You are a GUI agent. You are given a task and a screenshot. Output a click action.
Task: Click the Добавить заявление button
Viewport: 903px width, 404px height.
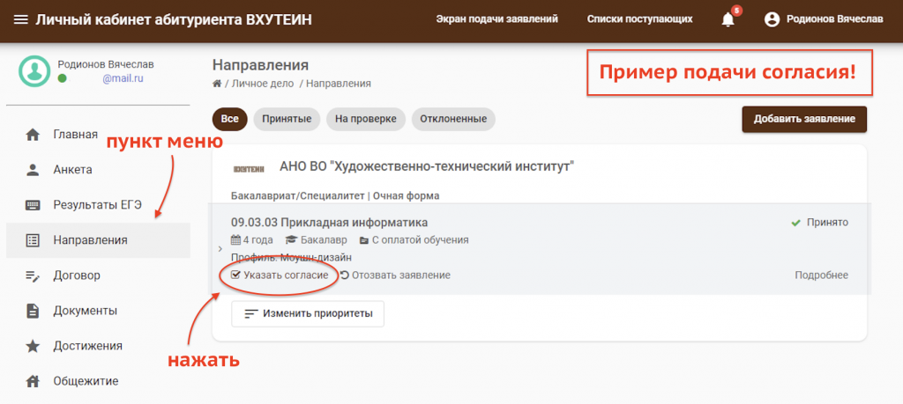pyautogui.click(x=804, y=119)
